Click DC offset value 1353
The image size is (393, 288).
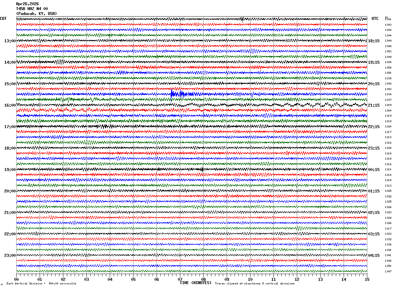[388, 52]
